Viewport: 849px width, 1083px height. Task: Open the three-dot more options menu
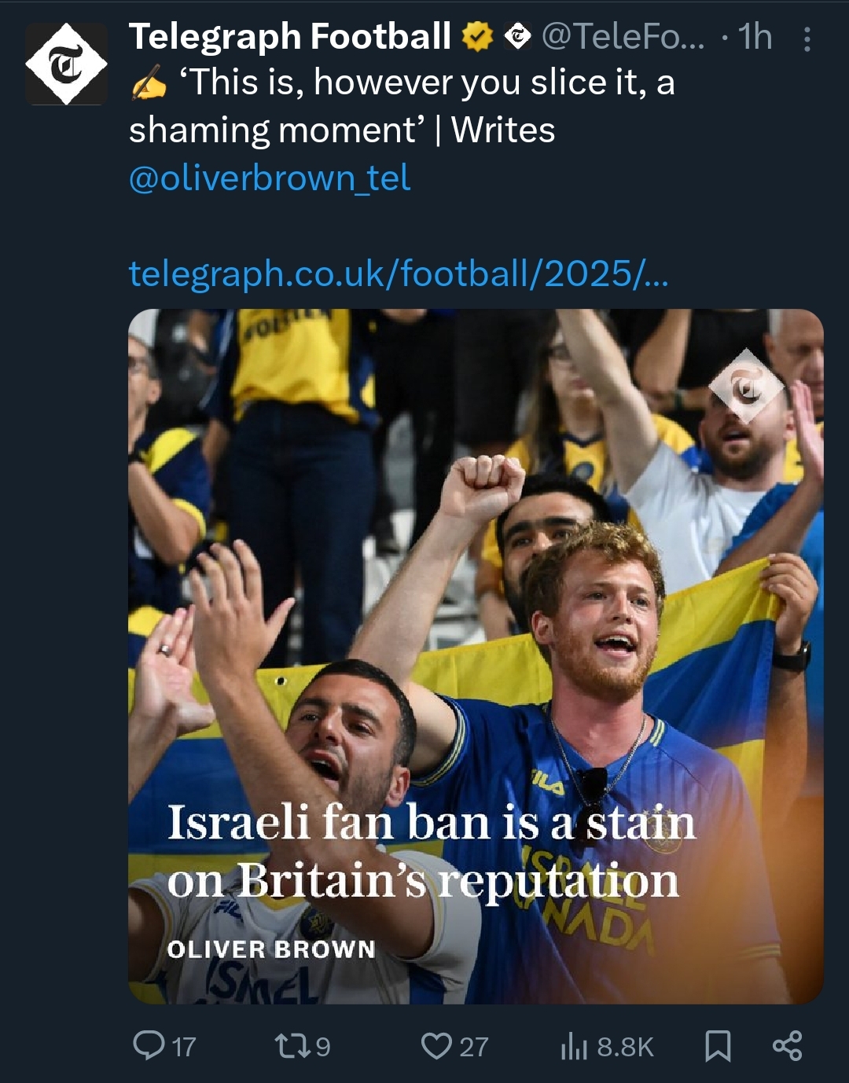point(807,39)
